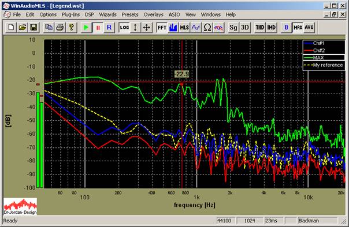
Task: Toggle AVG averaging mode
Action: tap(309, 27)
